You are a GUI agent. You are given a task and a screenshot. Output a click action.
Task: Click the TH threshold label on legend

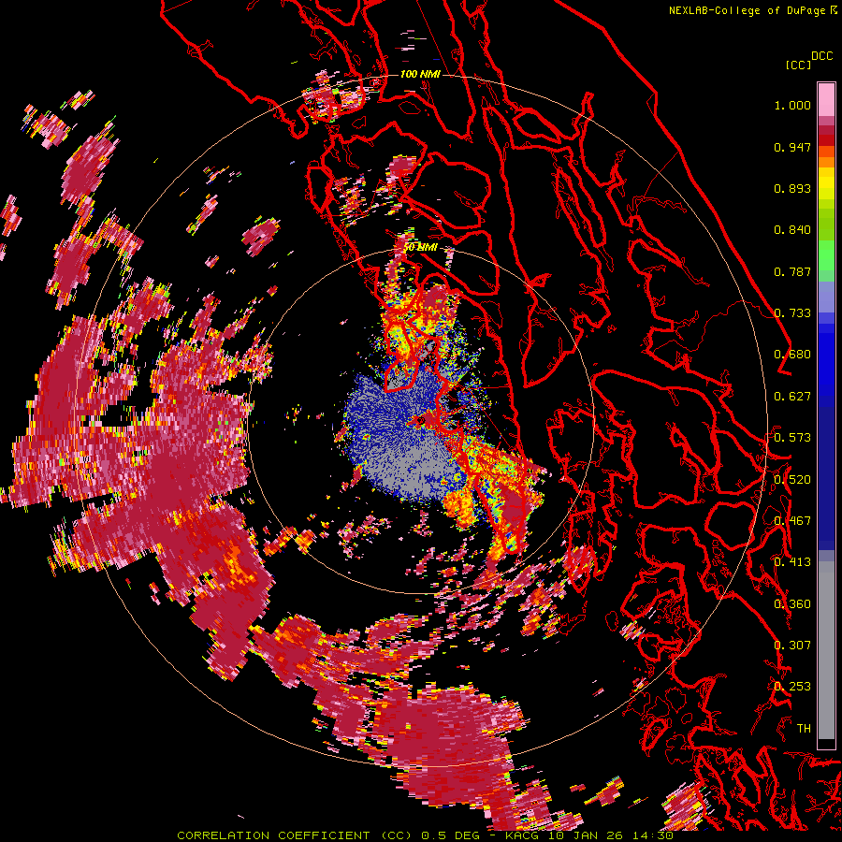(x=804, y=729)
